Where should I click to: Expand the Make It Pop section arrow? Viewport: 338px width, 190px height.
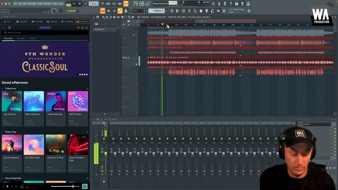click(x=87, y=132)
